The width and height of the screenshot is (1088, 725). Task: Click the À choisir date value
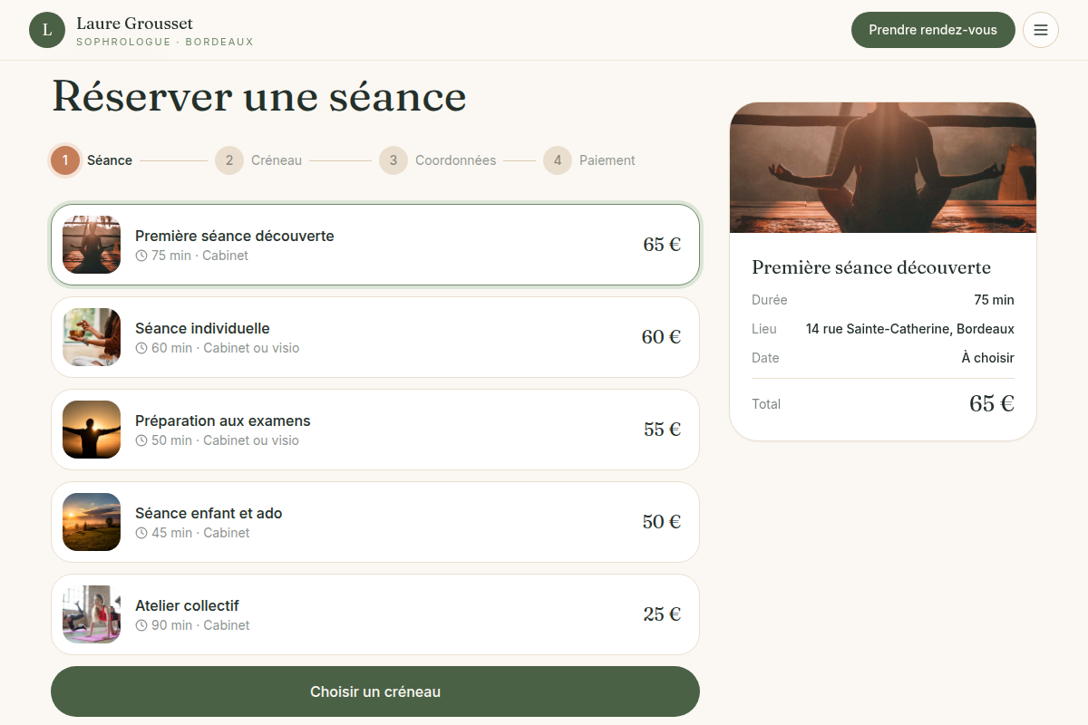click(x=988, y=358)
